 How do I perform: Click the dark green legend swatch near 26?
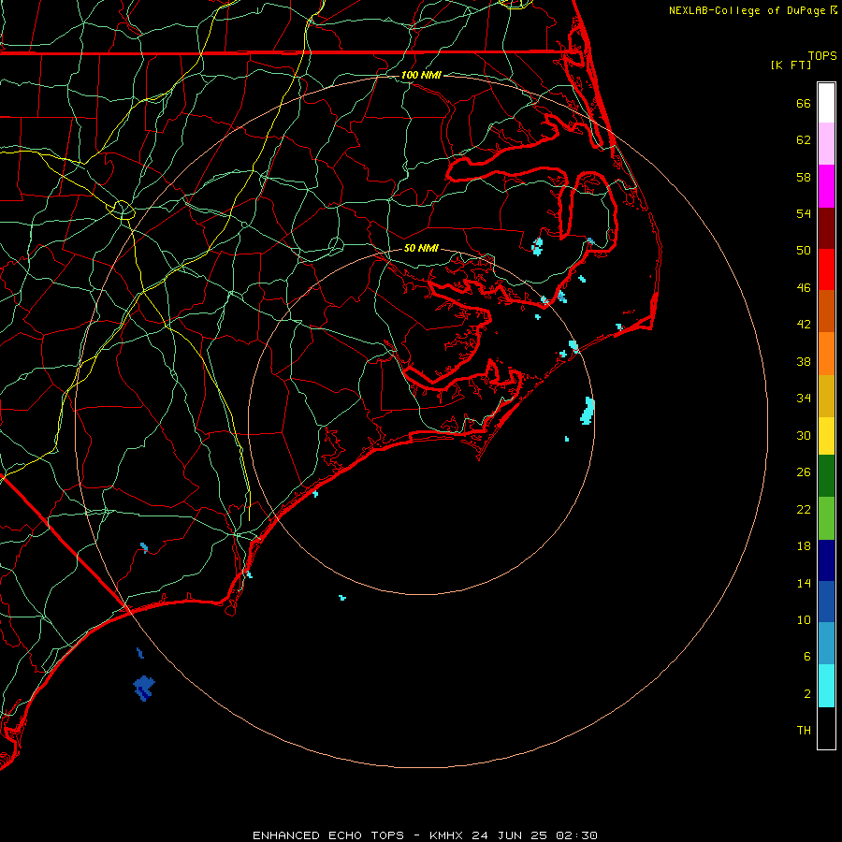pos(826,476)
